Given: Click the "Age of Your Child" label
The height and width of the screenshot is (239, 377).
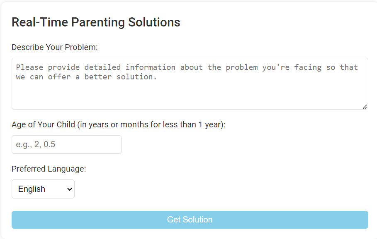Looking at the screenshot, I should click(x=43, y=124).
